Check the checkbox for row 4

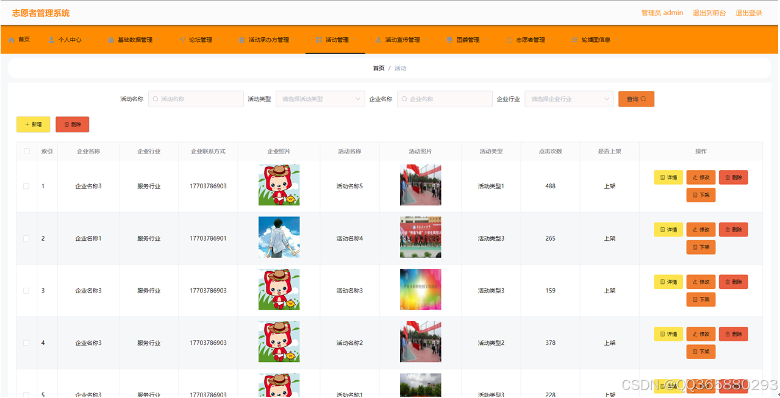pyautogui.click(x=26, y=343)
